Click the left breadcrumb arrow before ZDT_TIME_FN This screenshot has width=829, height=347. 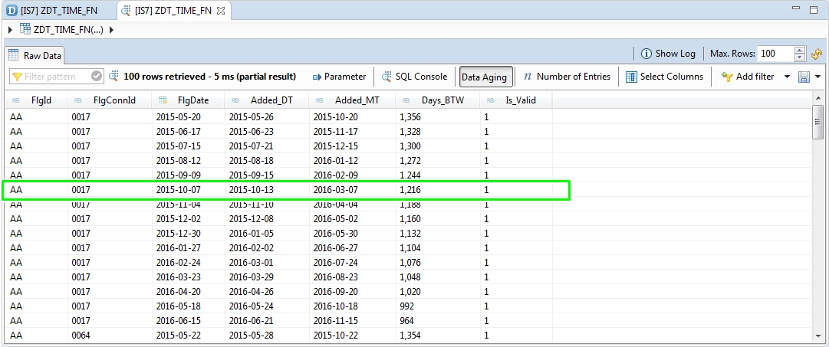11,30
